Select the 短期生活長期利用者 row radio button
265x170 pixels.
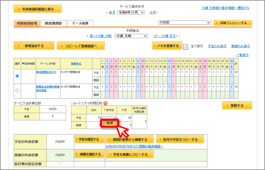pyautogui.click(x=17, y=90)
